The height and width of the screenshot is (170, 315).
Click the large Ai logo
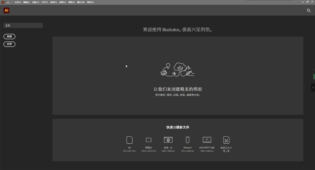tap(6, 11)
